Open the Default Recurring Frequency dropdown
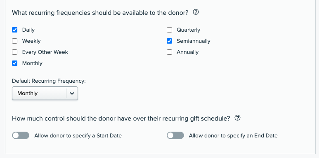 45,93
